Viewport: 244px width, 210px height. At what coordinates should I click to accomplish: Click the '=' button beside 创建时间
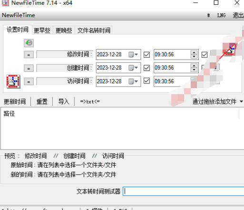coord(29,69)
